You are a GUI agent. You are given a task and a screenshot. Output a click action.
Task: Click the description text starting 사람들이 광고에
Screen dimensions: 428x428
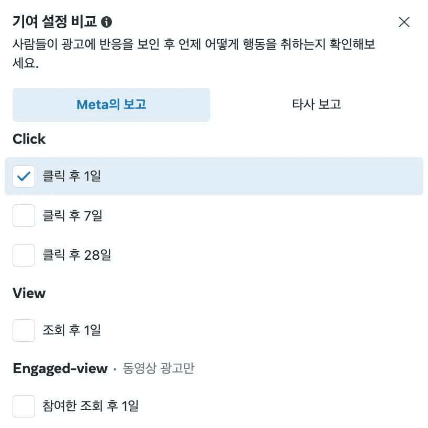[194, 44]
